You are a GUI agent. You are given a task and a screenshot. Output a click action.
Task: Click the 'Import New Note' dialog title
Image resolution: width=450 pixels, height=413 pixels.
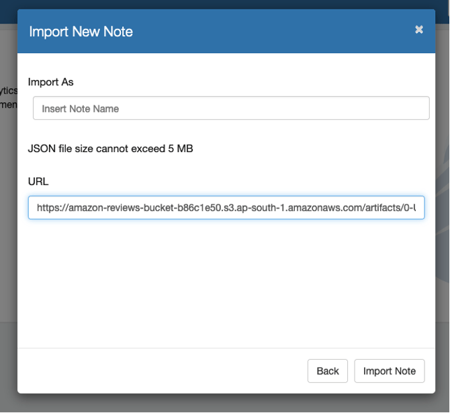(x=81, y=32)
